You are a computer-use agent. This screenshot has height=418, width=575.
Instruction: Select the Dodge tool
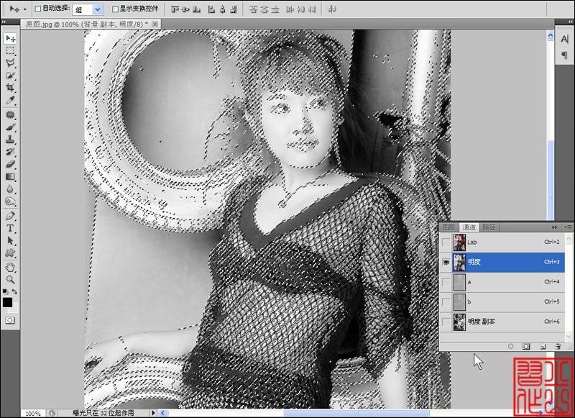(x=10, y=201)
